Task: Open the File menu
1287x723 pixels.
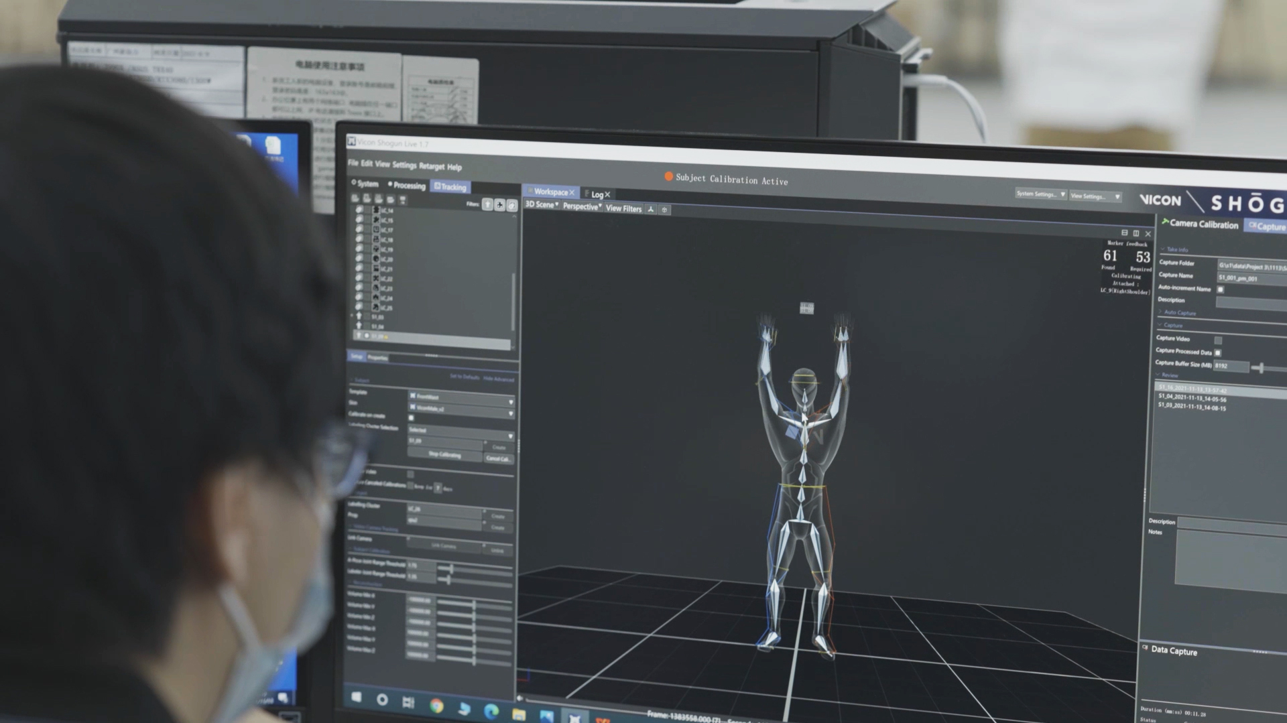Action: 353,163
